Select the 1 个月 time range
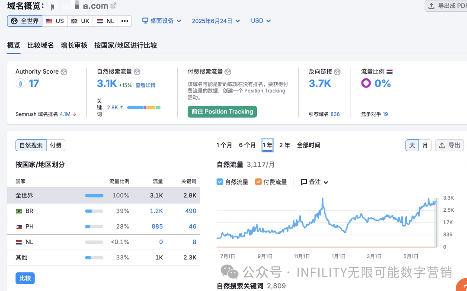The height and width of the screenshot is (291, 467). click(224, 145)
